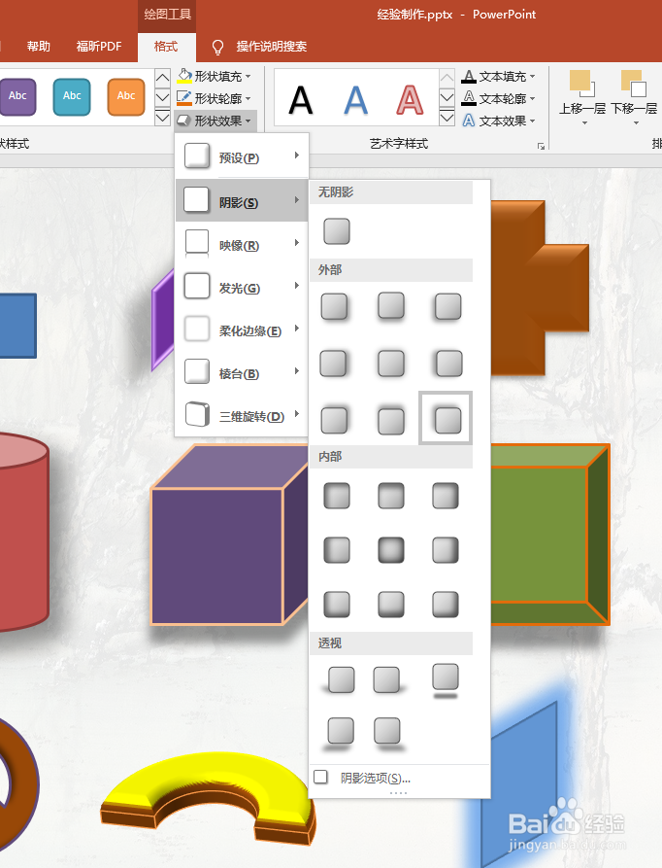Click 操作说明搜索 tell me search box
The height and width of the screenshot is (868, 662).
[272, 47]
